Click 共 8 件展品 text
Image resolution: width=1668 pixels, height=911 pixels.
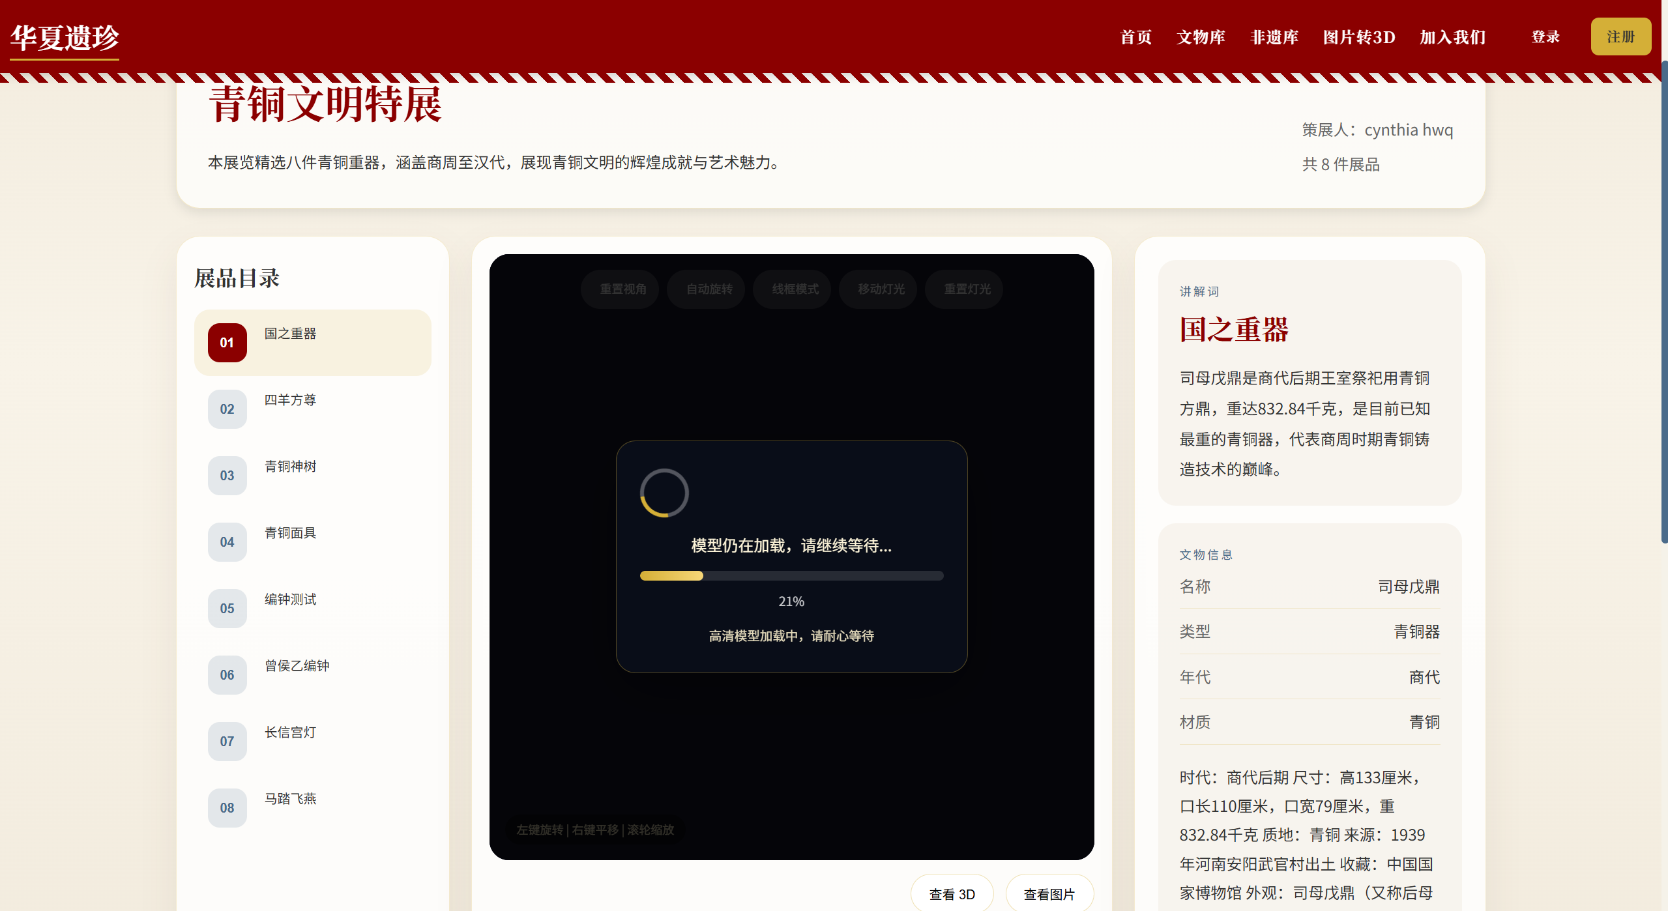pyautogui.click(x=1341, y=164)
